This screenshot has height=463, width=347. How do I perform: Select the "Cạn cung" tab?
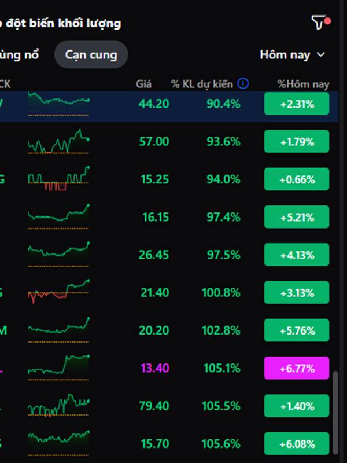coord(91,55)
